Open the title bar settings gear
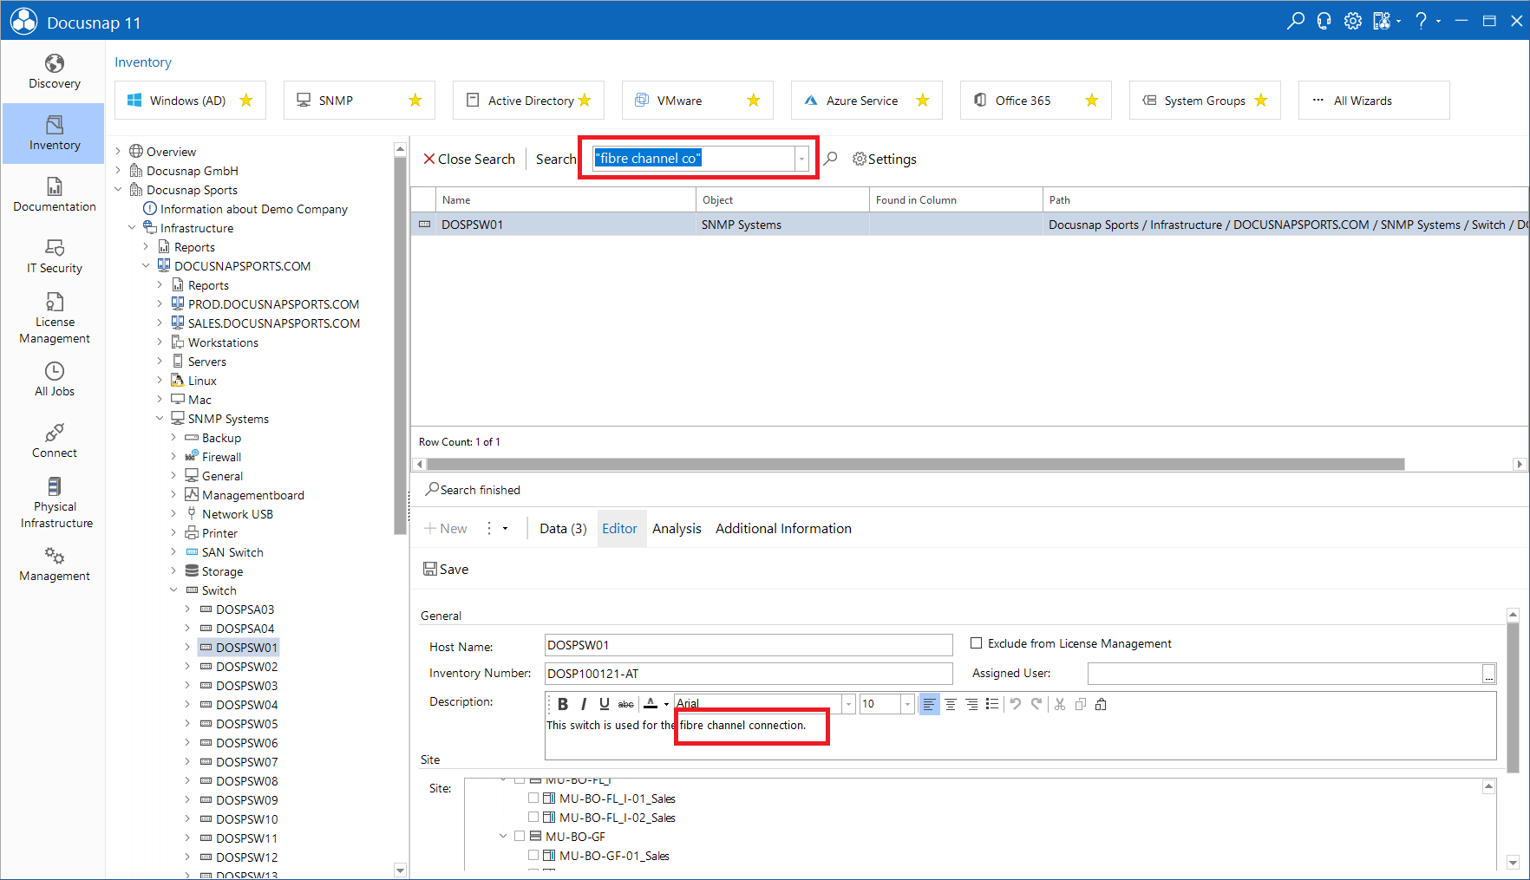This screenshot has width=1530, height=880. 1353,21
